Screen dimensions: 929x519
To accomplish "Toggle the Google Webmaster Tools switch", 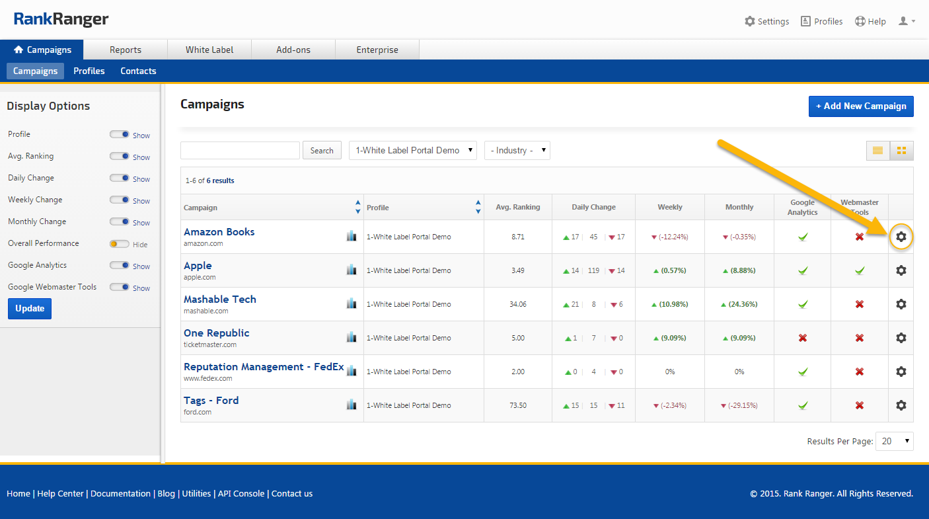I will pos(119,288).
